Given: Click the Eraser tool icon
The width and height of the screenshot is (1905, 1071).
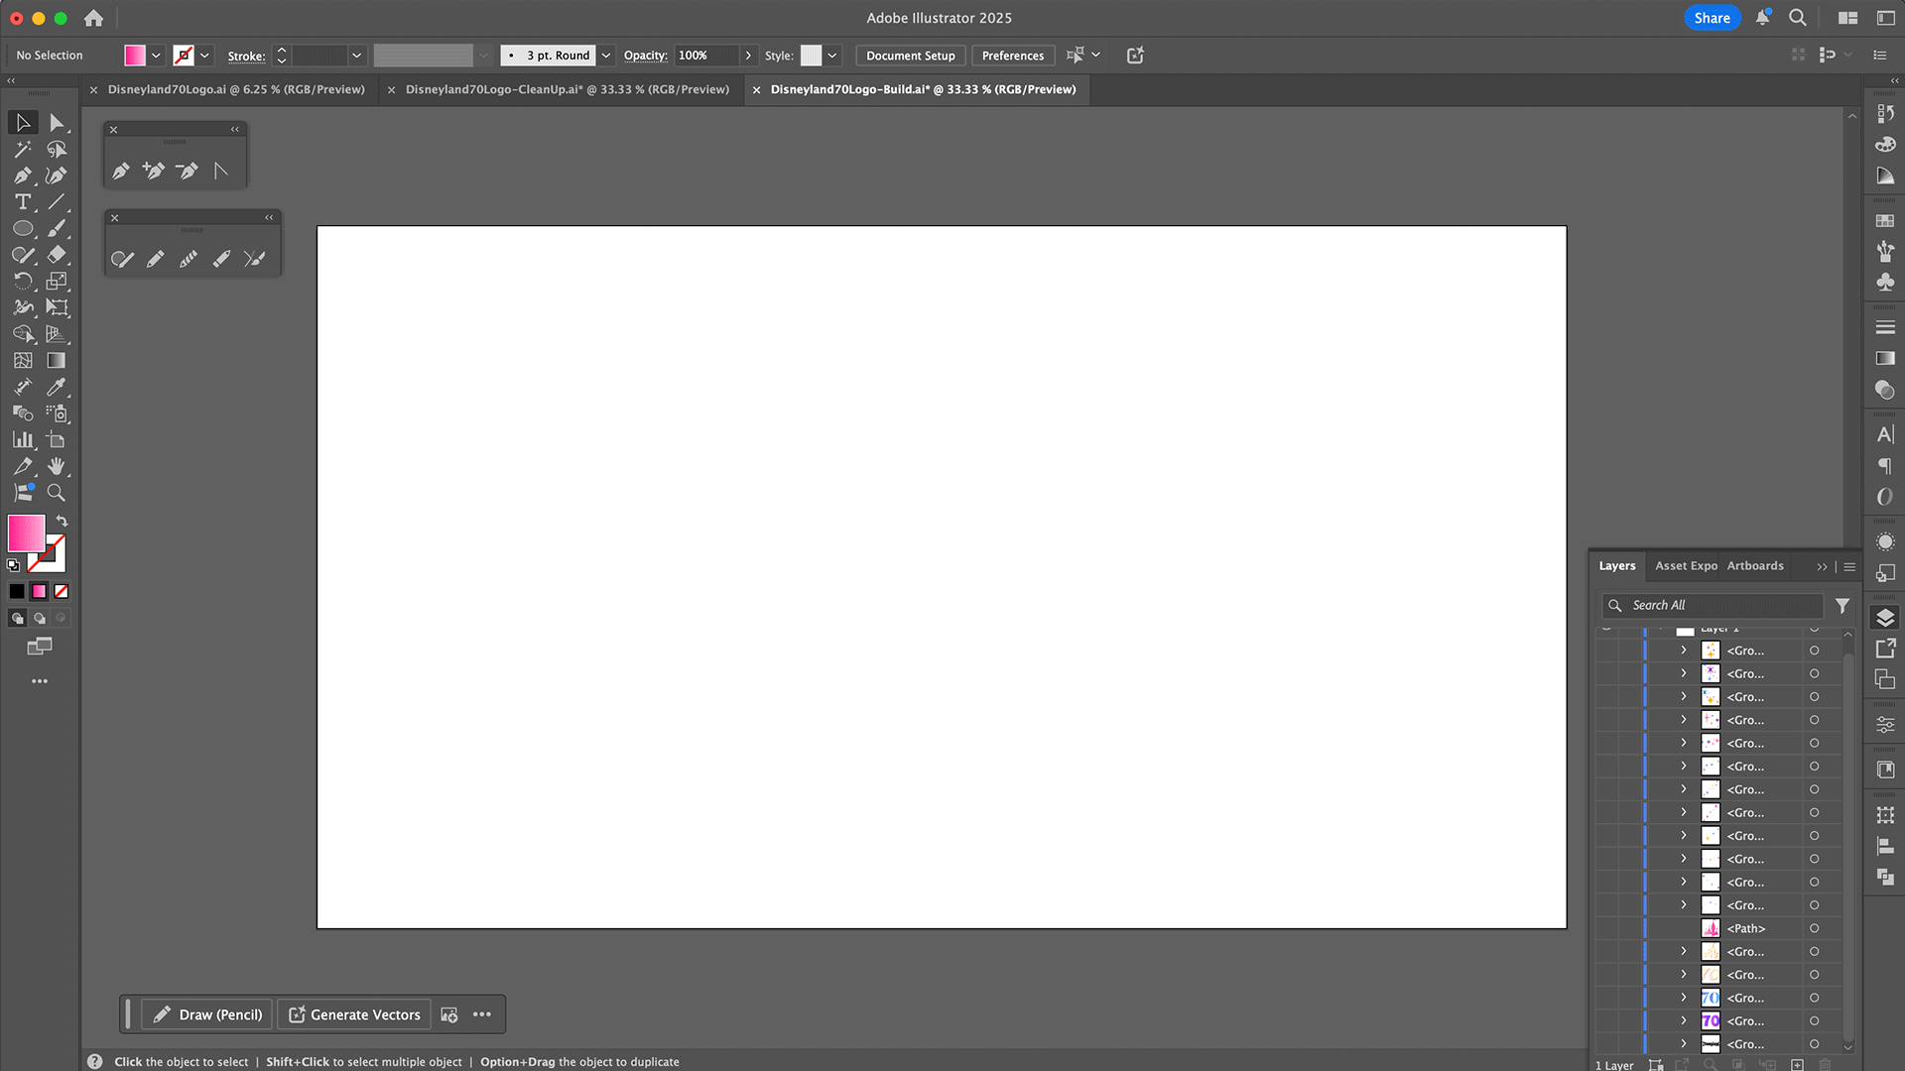Looking at the screenshot, I should (57, 255).
